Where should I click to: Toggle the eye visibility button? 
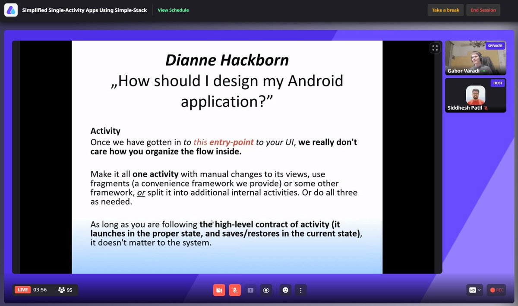pos(266,290)
